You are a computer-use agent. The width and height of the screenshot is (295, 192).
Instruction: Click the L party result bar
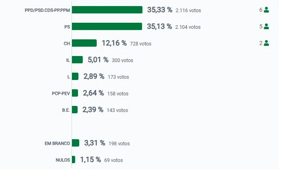tap(75, 76)
